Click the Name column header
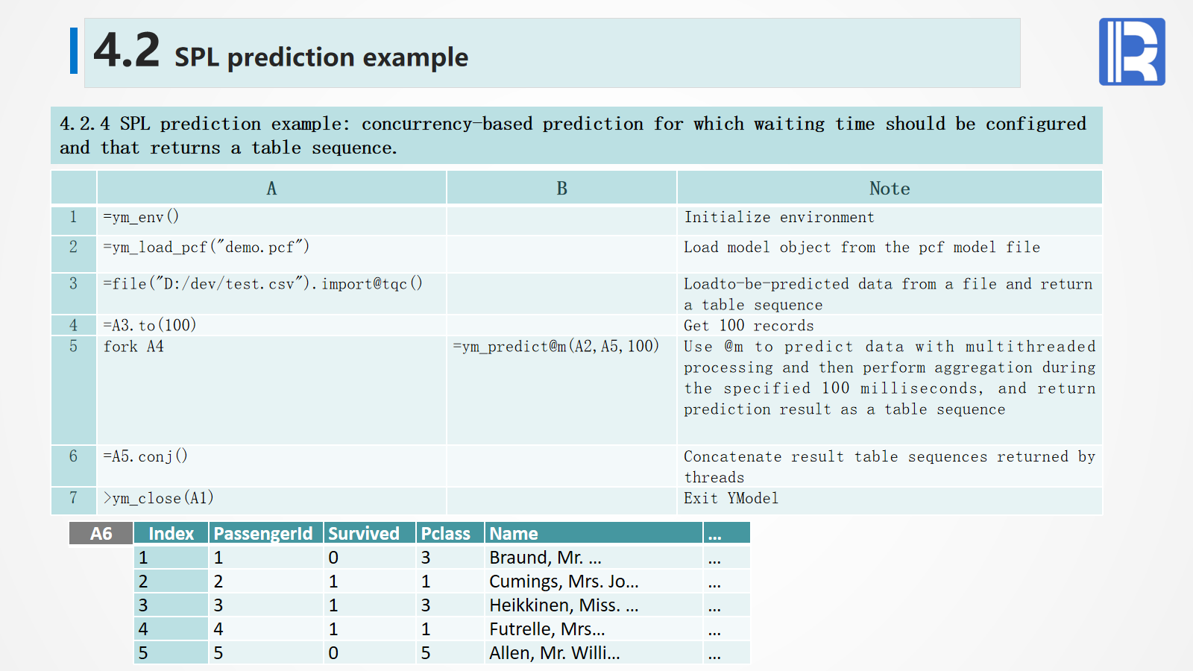The width and height of the screenshot is (1193, 671). tap(514, 534)
